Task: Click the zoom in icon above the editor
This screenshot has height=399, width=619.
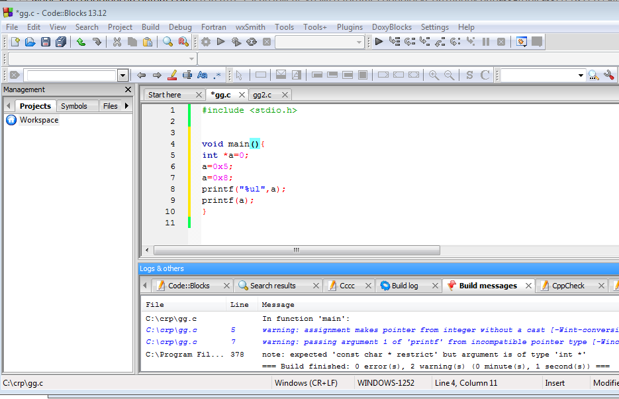Action: 434,75
